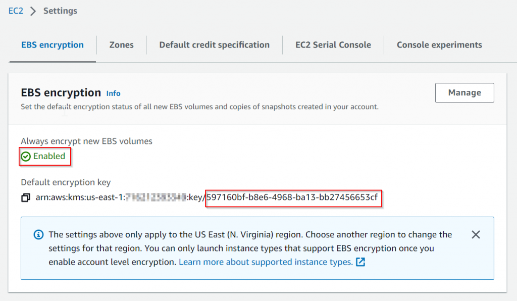Click the Always encrypt new EBS volumes label
517x301 pixels.
coord(86,141)
